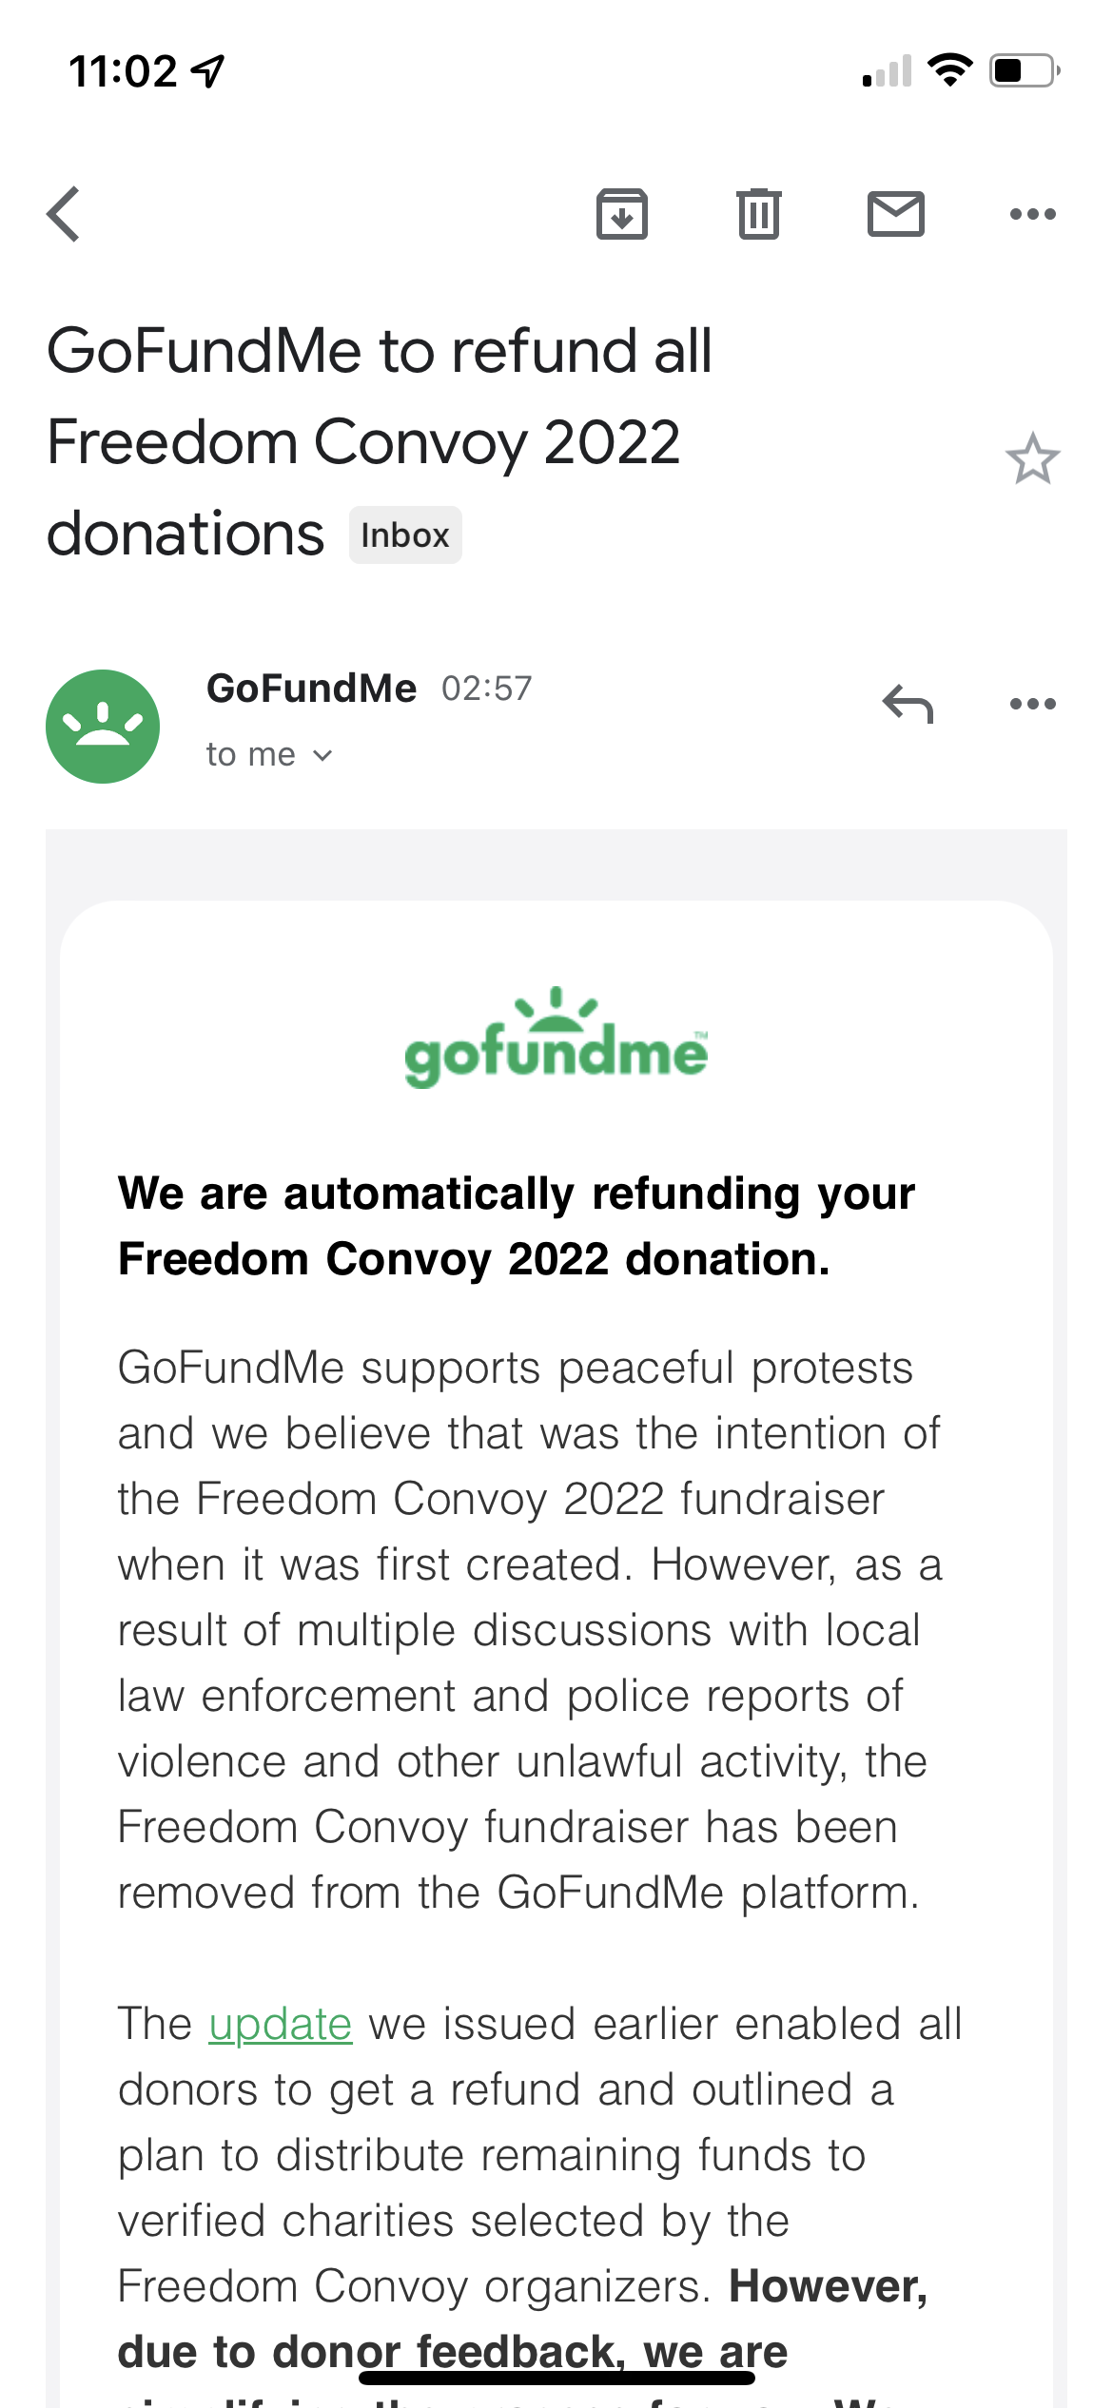Image resolution: width=1113 pixels, height=2408 pixels.
Task: Open message more options beside reply
Action: pos(1032,704)
